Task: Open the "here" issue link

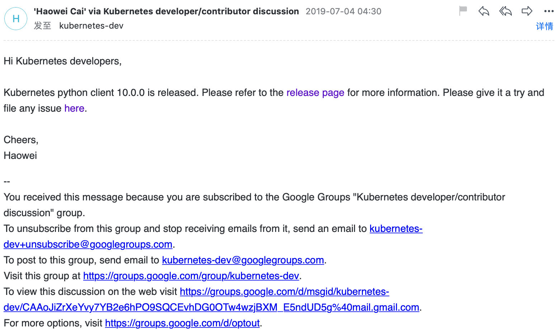Action: coord(74,108)
